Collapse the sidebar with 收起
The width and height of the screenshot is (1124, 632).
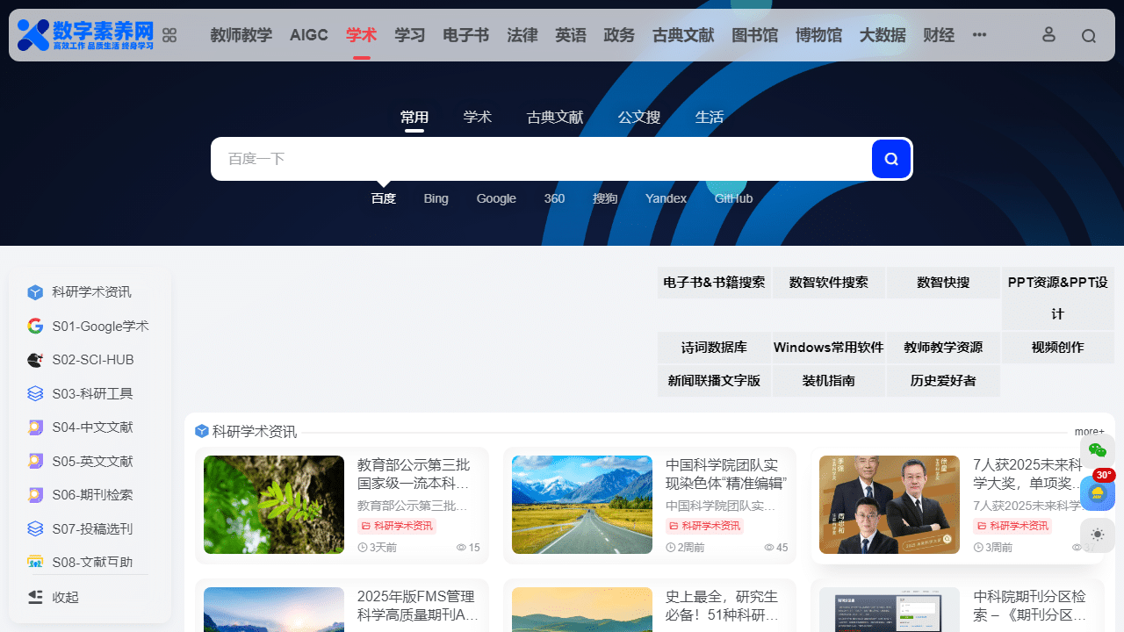coord(53,597)
